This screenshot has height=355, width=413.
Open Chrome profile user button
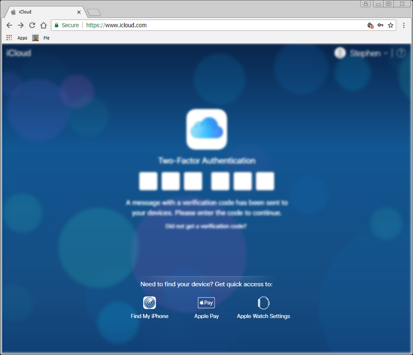coord(366,4)
